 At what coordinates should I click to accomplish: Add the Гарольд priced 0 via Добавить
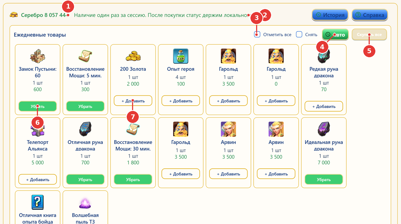[276, 101]
